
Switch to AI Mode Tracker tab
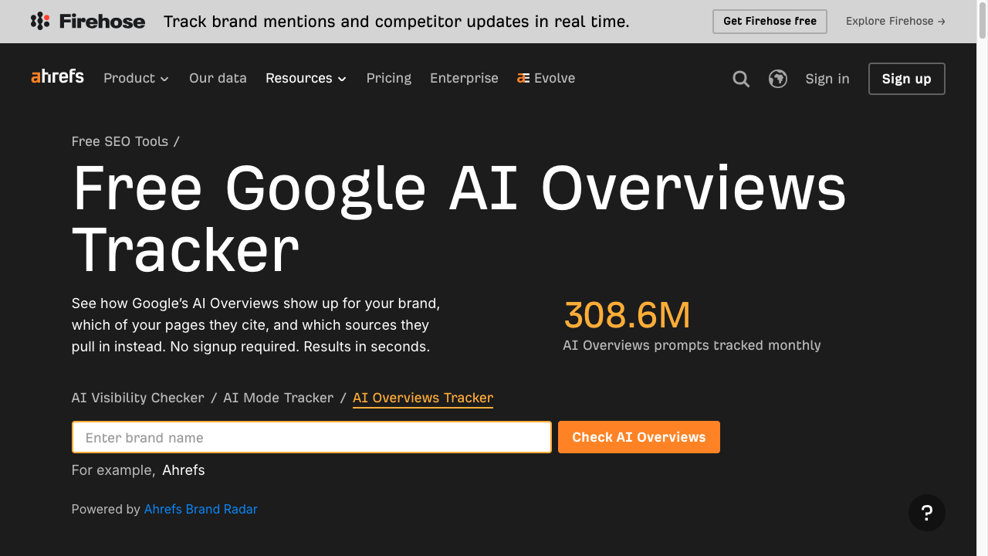point(279,398)
